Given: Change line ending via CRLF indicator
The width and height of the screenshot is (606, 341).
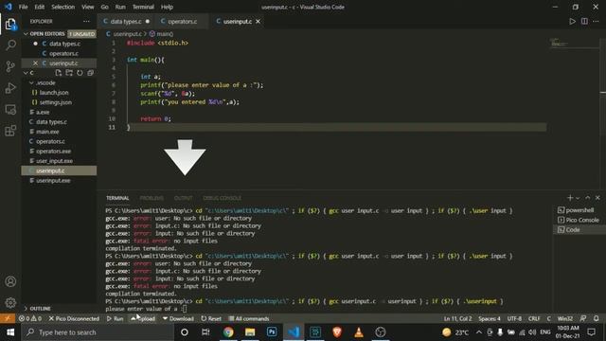Looking at the screenshot, I should point(534,318).
